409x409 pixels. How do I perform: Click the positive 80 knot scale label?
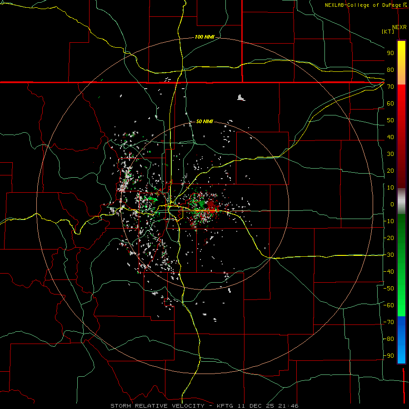[390, 70]
